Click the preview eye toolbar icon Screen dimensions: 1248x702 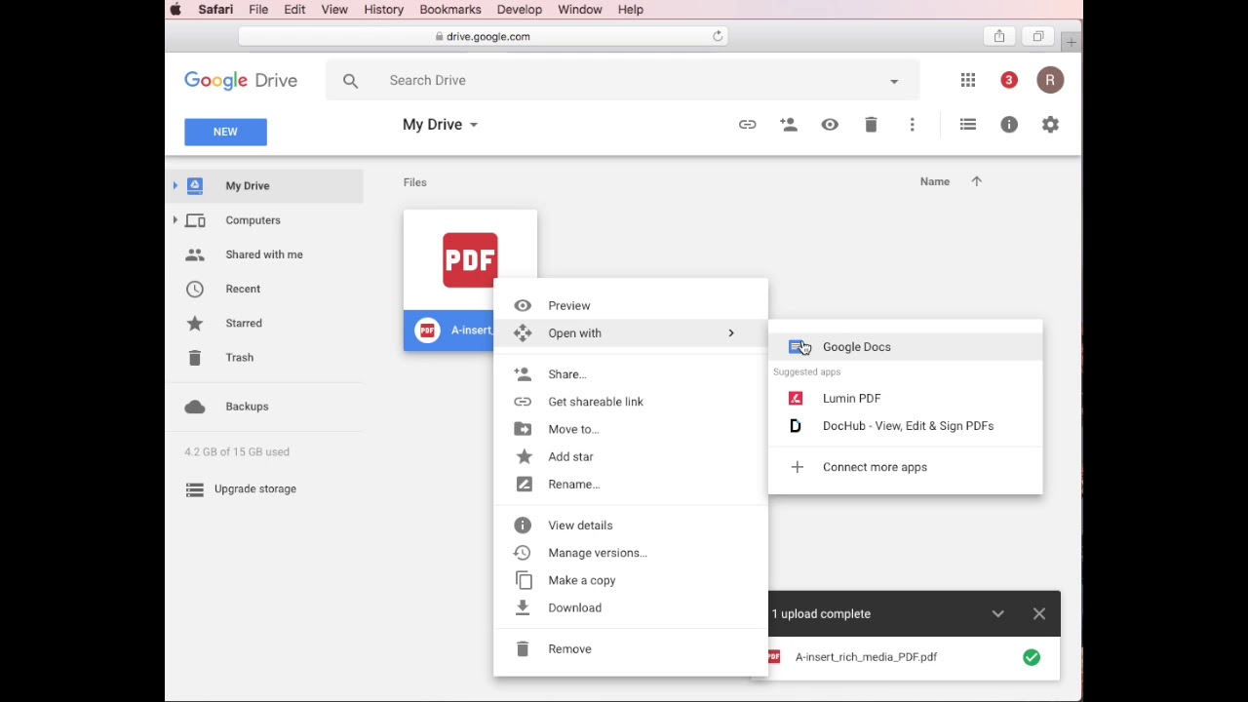830,125
